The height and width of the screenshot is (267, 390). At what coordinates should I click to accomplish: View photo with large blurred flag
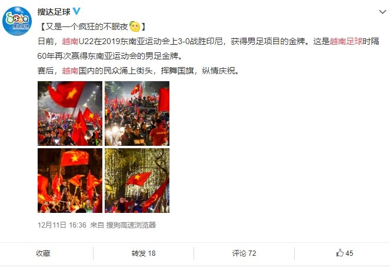(70, 114)
